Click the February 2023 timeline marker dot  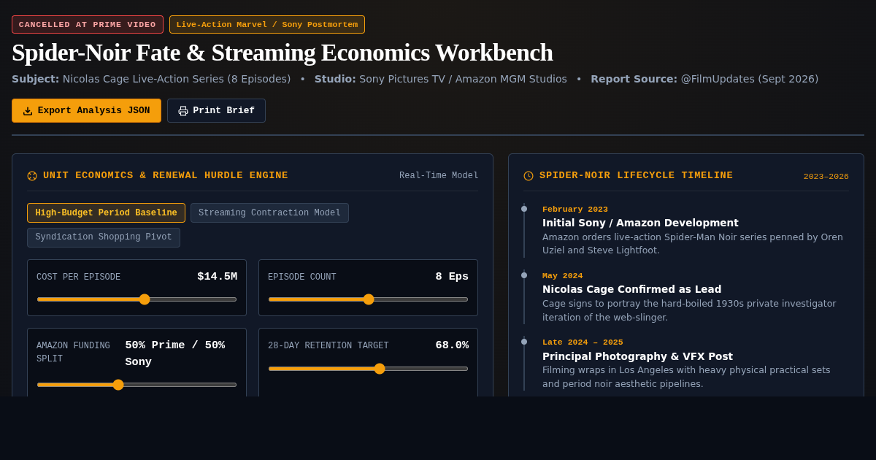click(x=524, y=209)
